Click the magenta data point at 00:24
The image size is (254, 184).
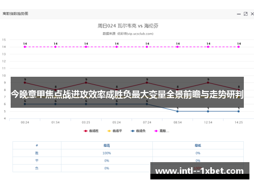pos(25,47)
